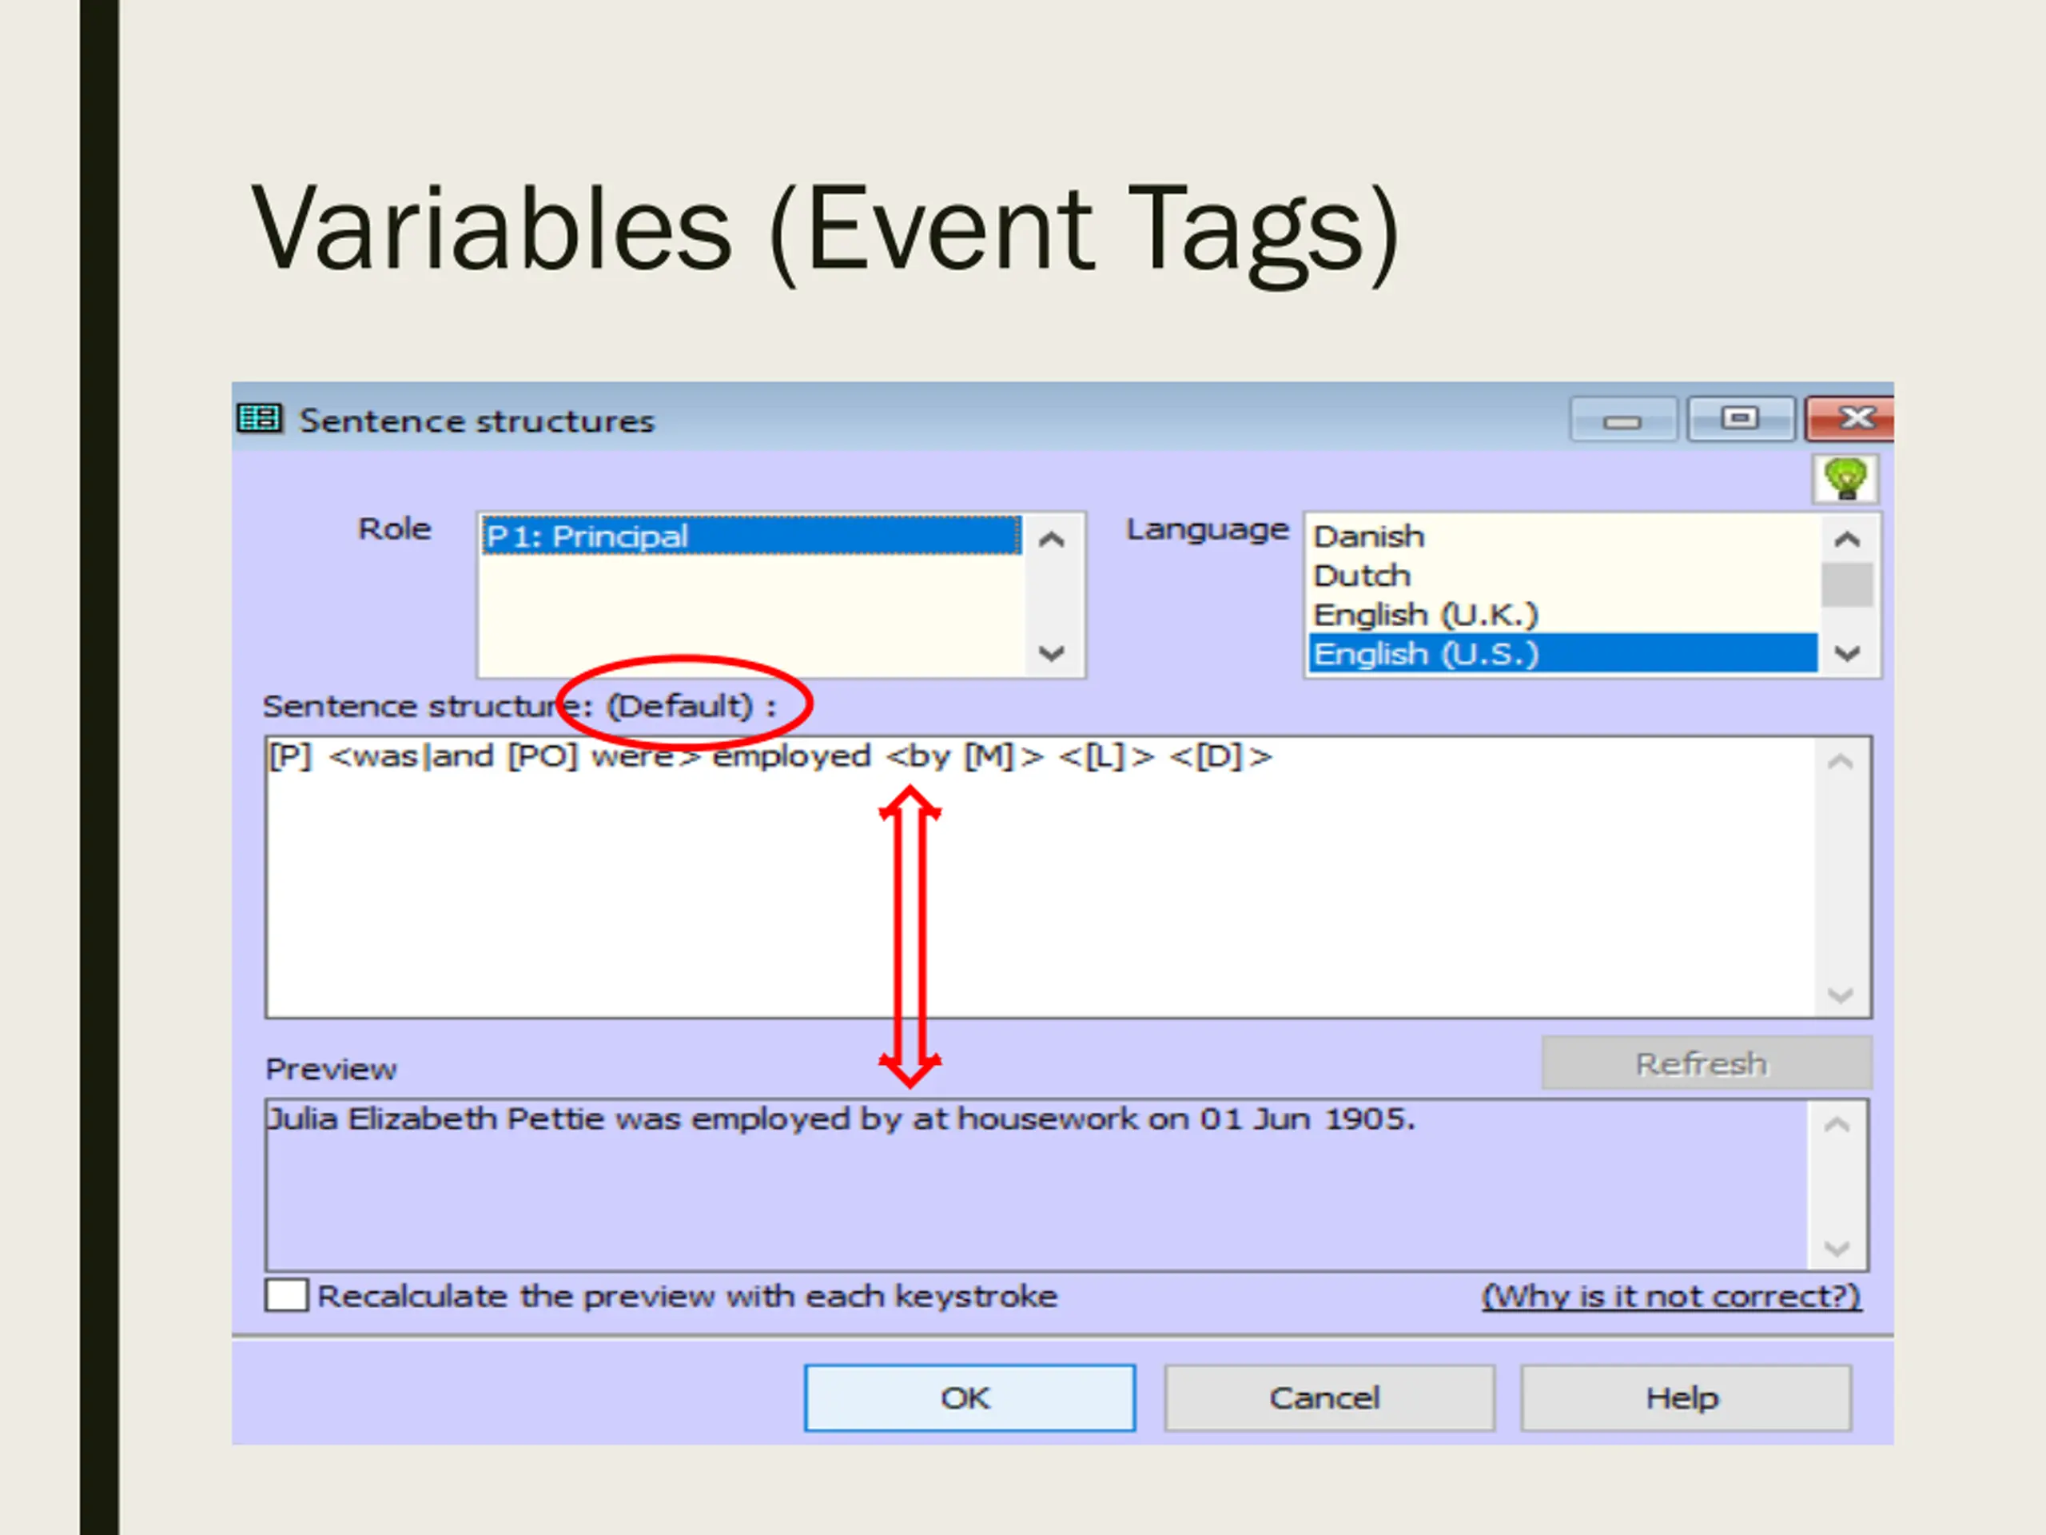Click the Sentence structures window title icon

pyautogui.click(x=259, y=419)
